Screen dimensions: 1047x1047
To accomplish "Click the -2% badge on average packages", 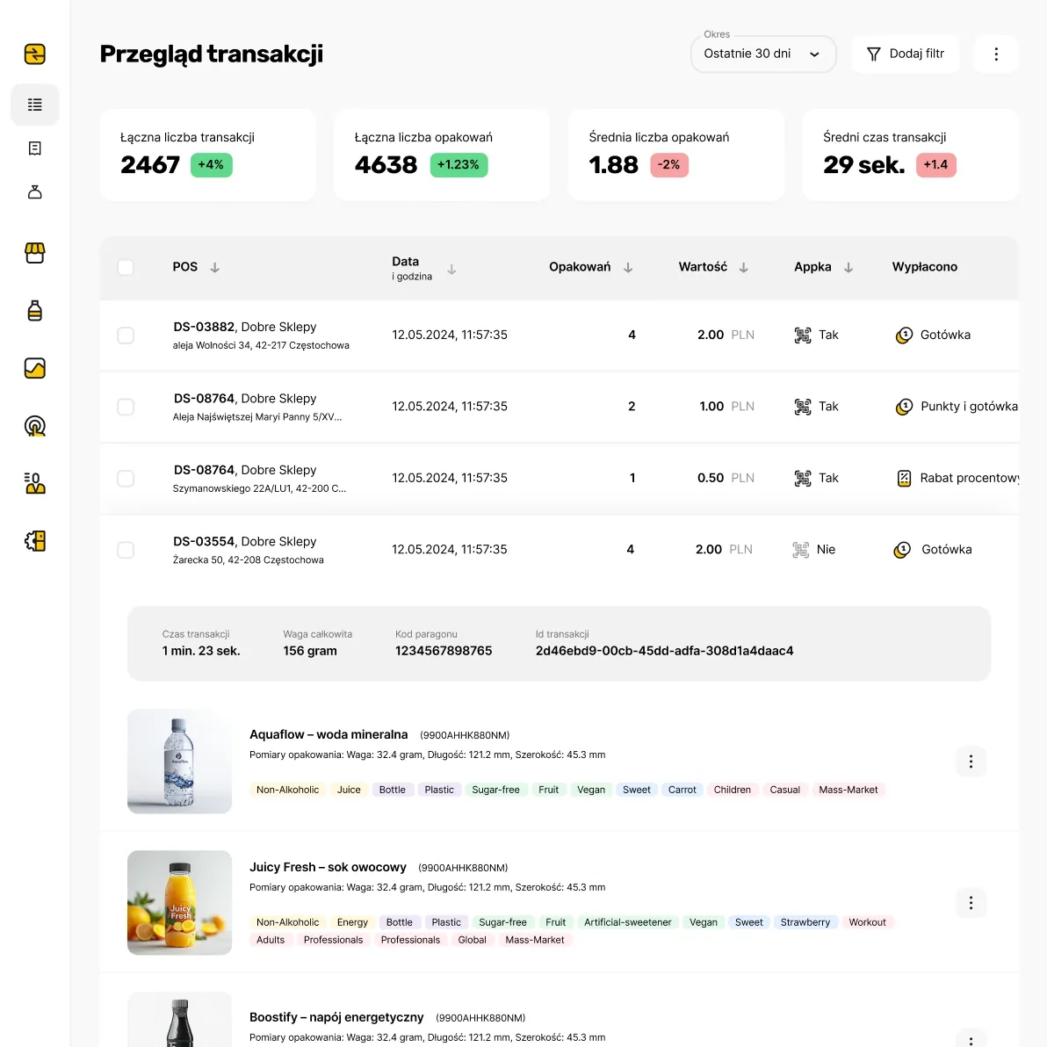I will 669,165.
